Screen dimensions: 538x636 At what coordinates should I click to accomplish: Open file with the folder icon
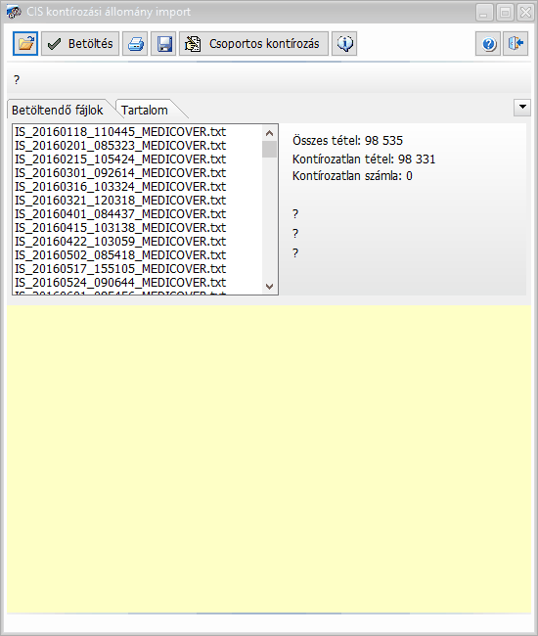point(25,43)
